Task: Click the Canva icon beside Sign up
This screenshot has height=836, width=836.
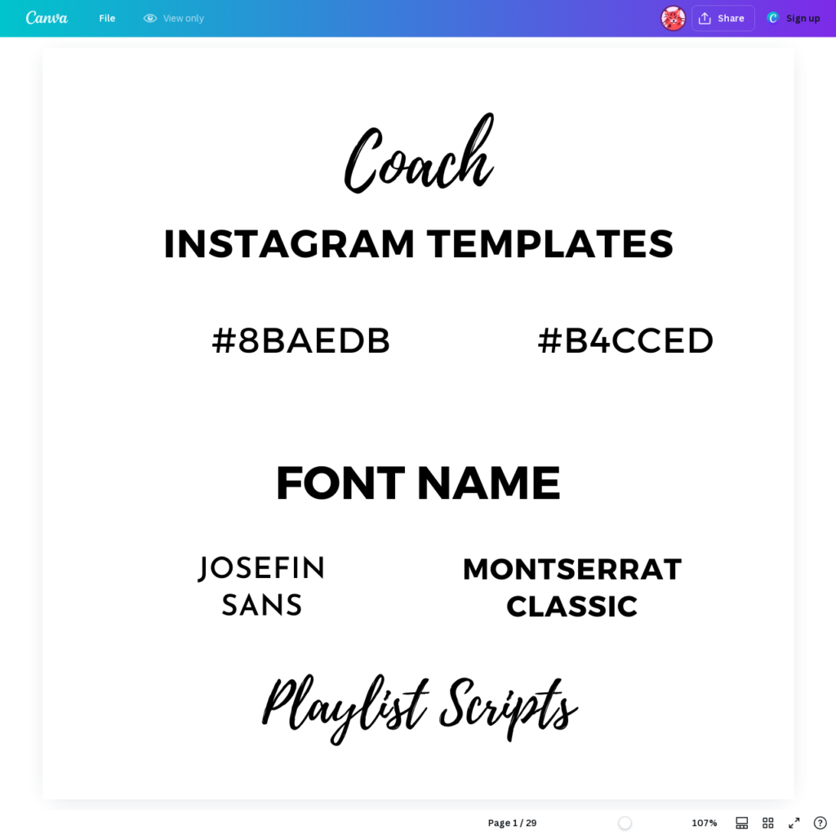Action: pyautogui.click(x=772, y=18)
